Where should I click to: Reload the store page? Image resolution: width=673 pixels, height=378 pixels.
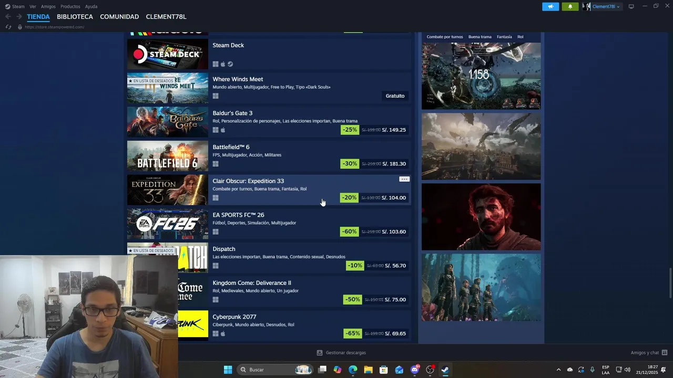point(8,27)
